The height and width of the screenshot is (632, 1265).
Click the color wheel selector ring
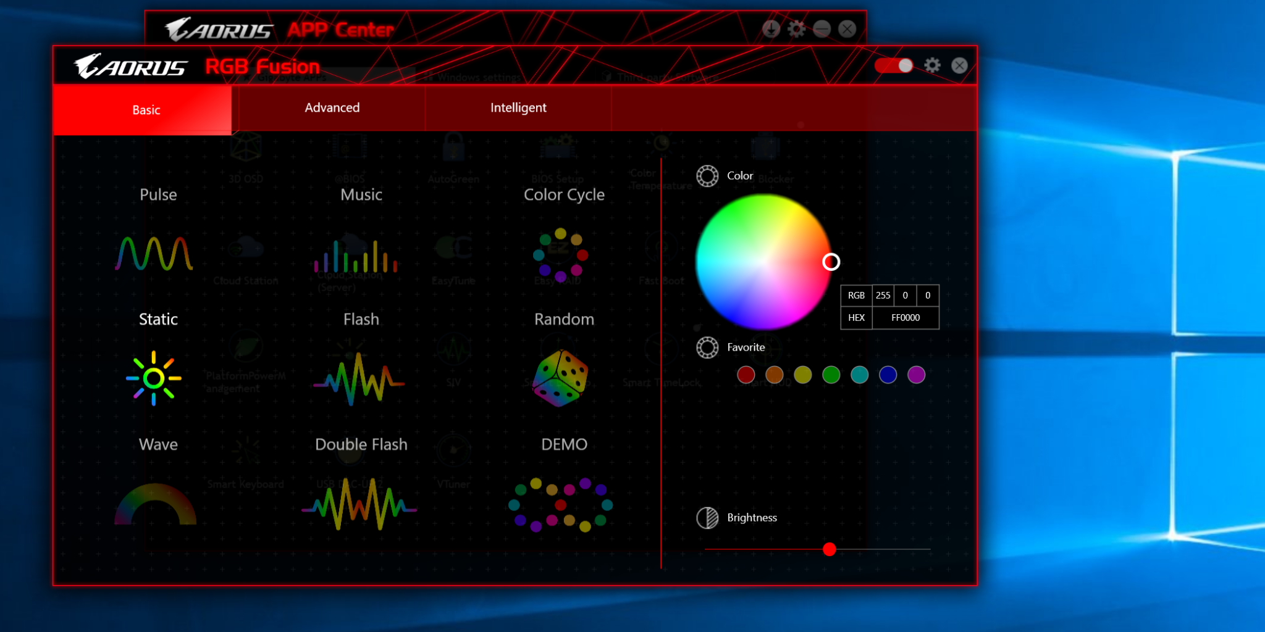coord(831,262)
